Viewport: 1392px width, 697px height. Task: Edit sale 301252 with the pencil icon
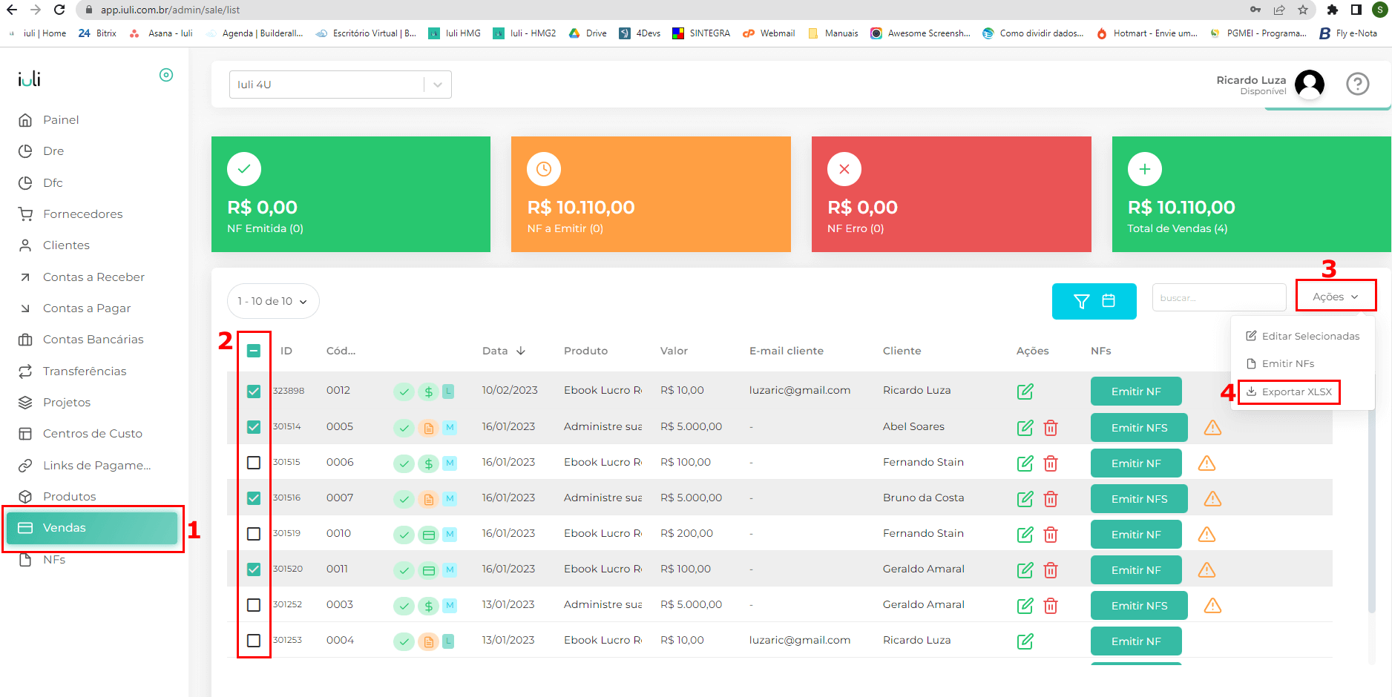tap(1025, 606)
